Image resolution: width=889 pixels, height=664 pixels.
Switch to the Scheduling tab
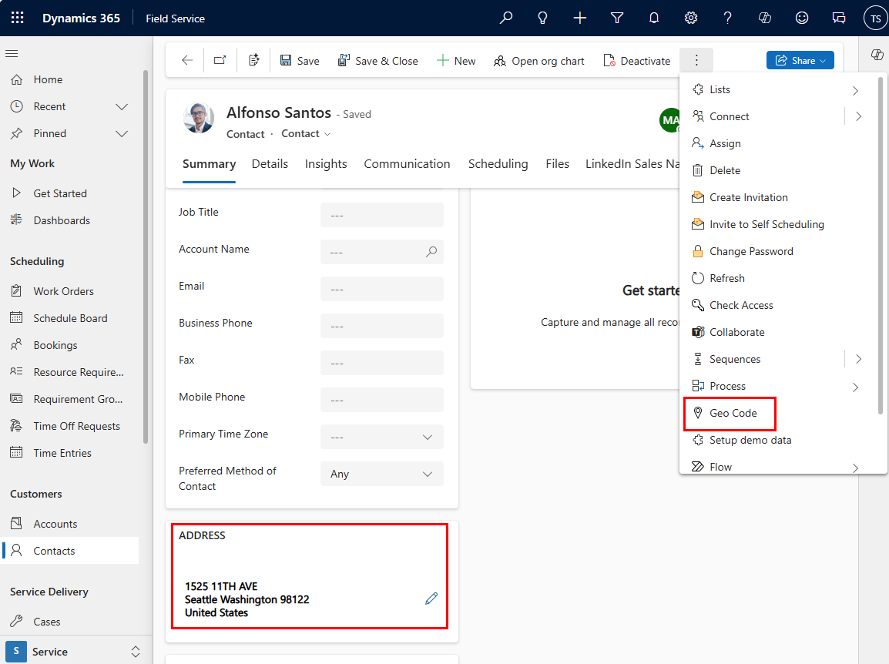tap(498, 163)
